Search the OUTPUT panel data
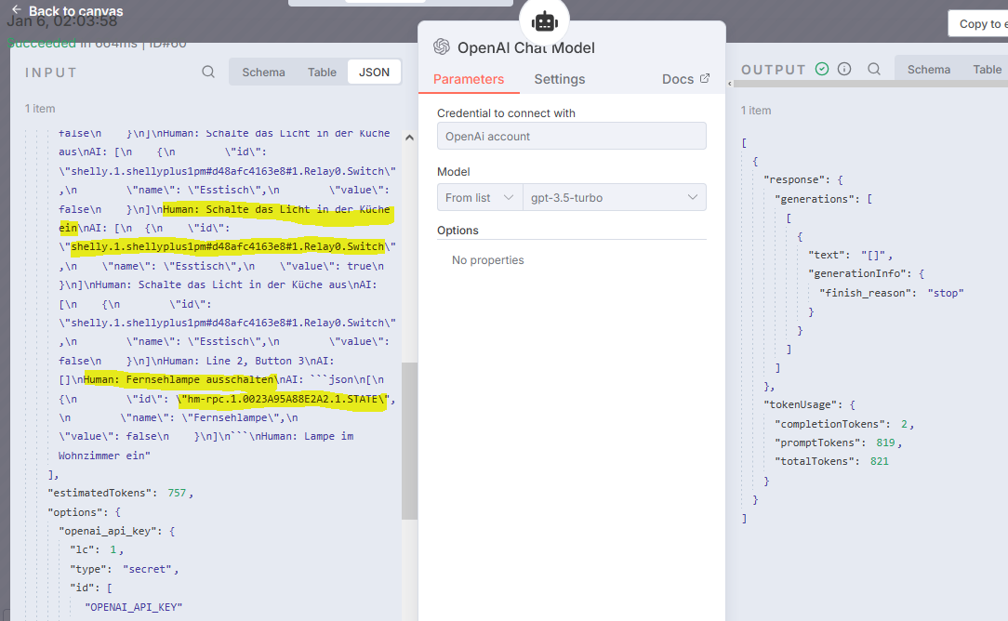Screen dimensions: 1008x621 click(x=874, y=69)
